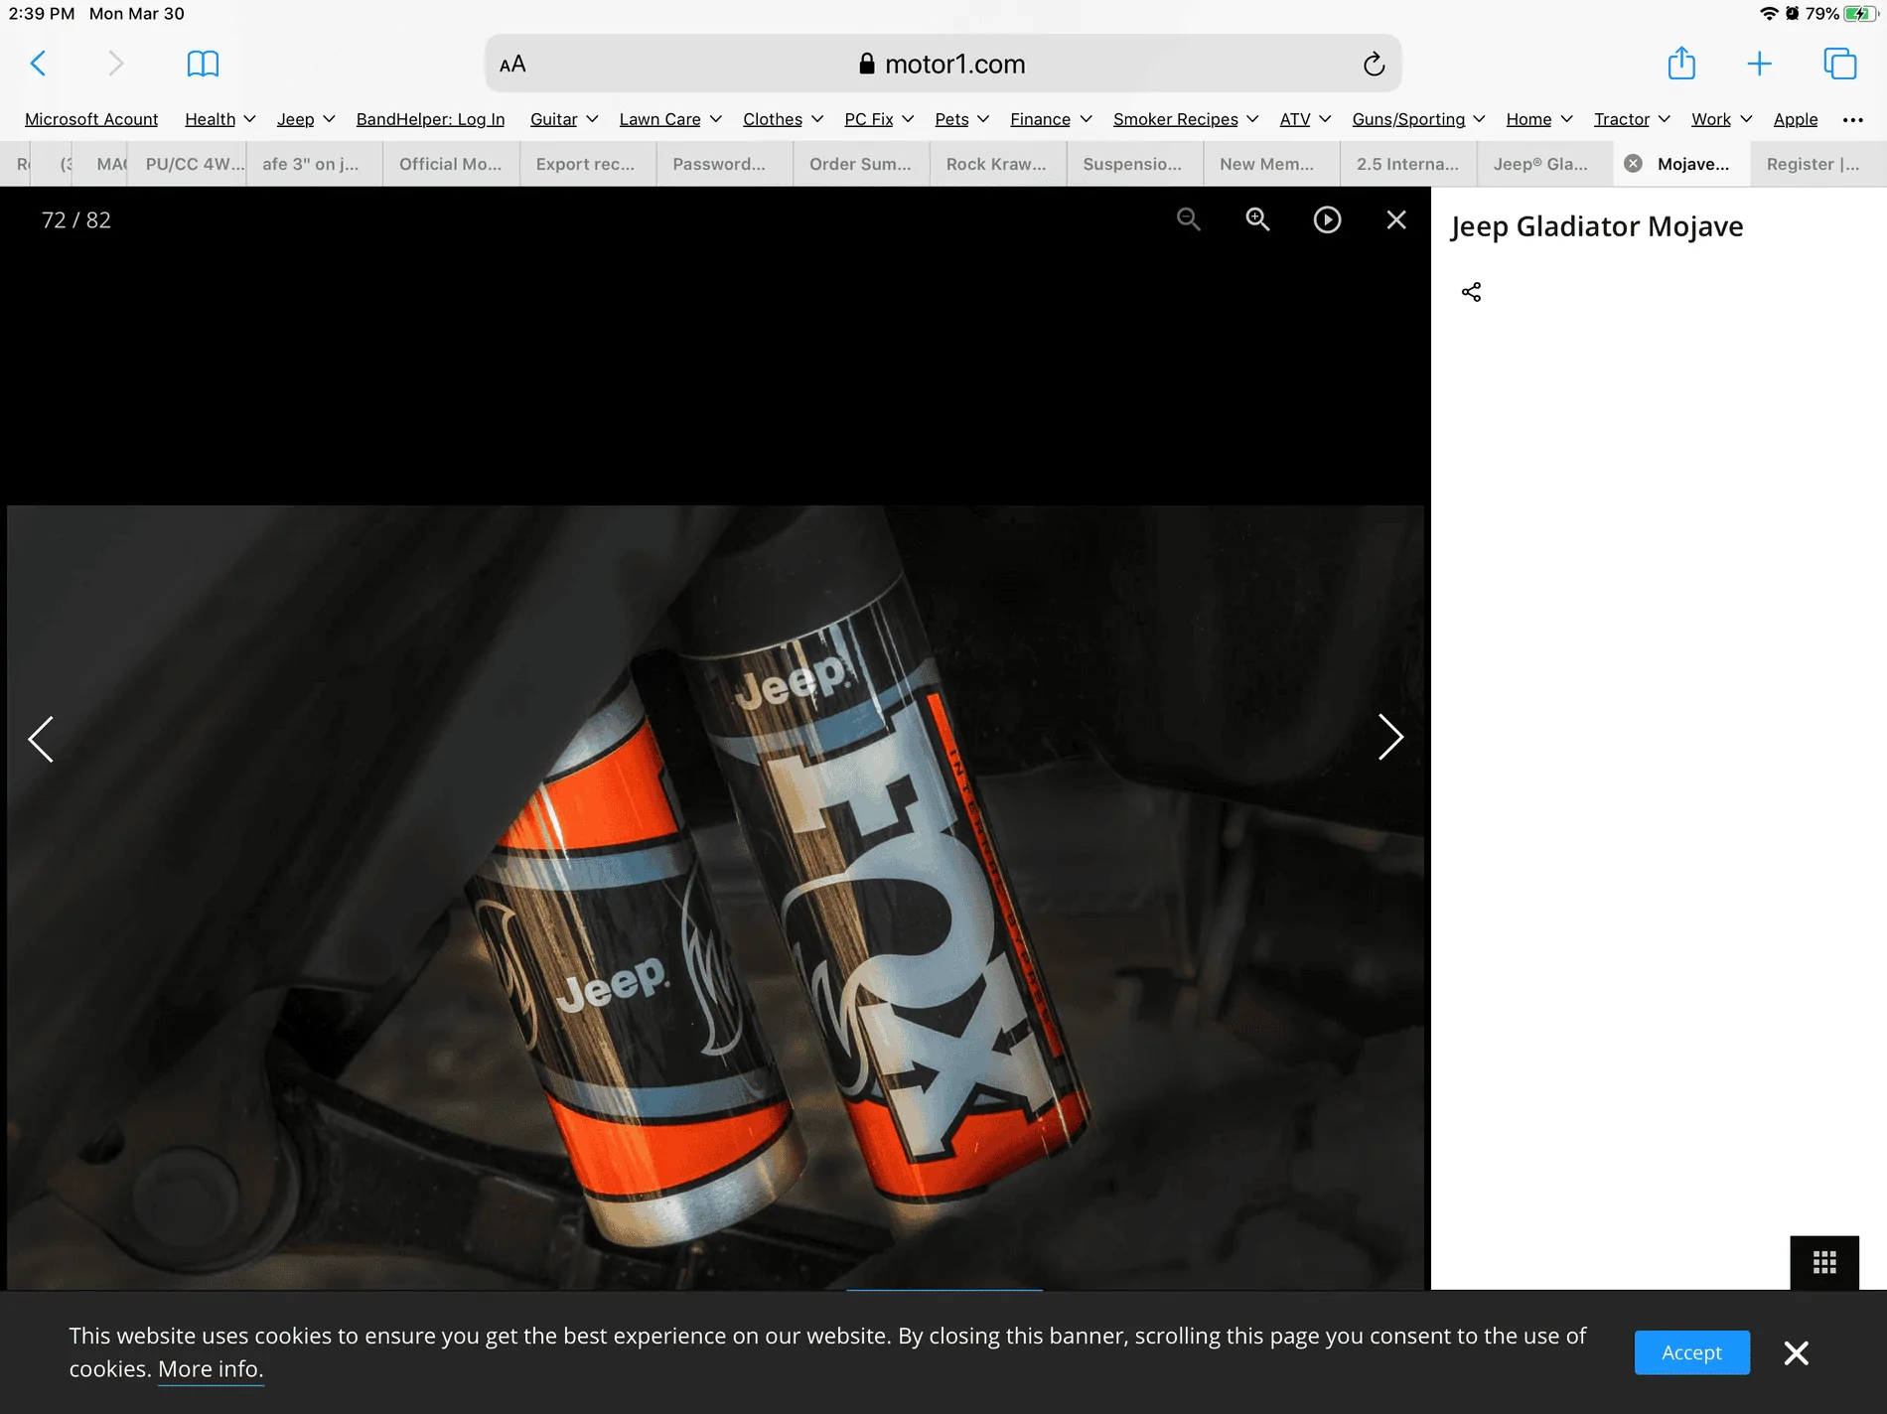Switch to the PU/CC 4W tab
Image resolution: width=1887 pixels, height=1414 pixels.
tap(187, 164)
